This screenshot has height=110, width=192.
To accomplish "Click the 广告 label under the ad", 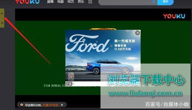I will coord(69,84).
